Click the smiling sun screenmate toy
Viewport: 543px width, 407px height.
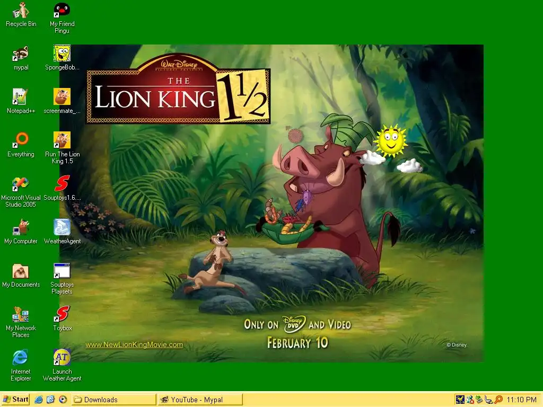(x=391, y=141)
